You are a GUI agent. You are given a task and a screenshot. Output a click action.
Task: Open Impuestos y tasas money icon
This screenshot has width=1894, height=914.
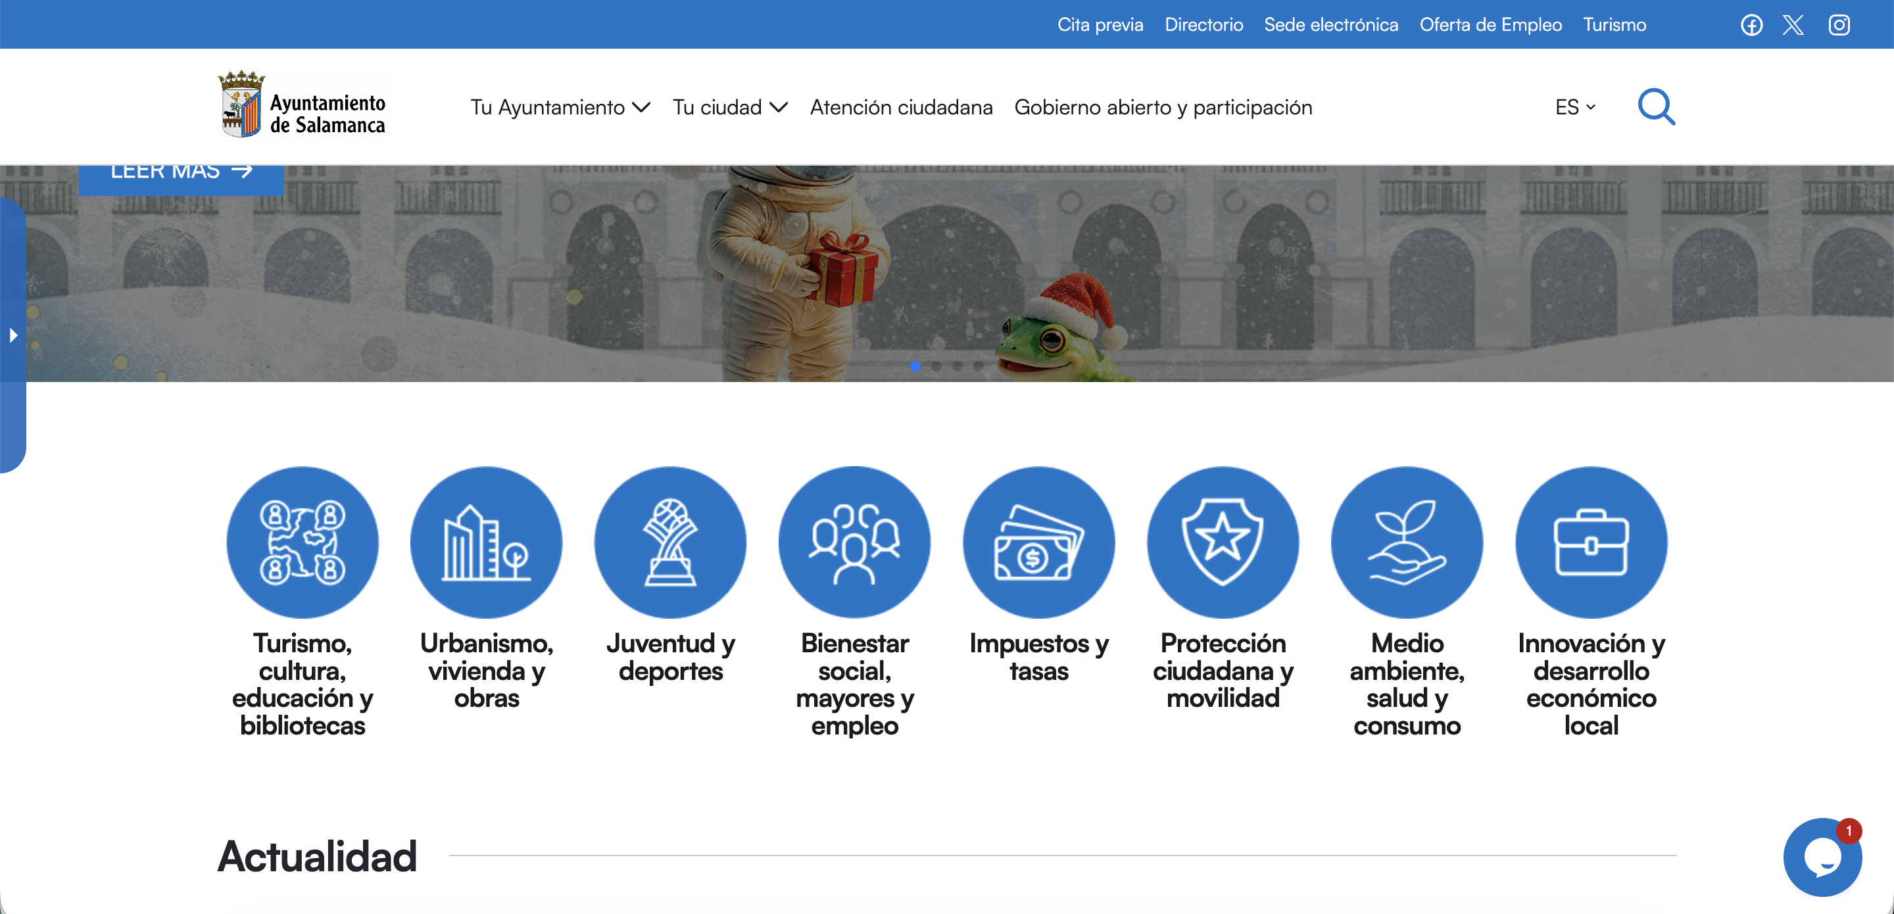(x=1038, y=542)
